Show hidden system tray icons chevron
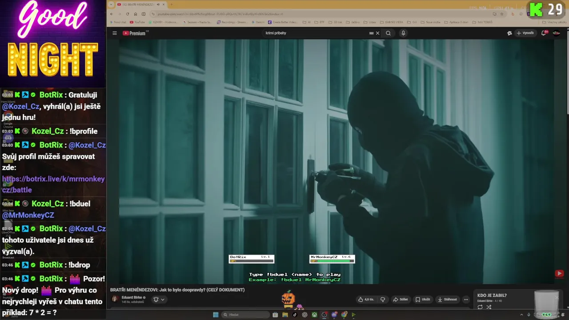The image size is (569, 320). click(x=522, y=315)
